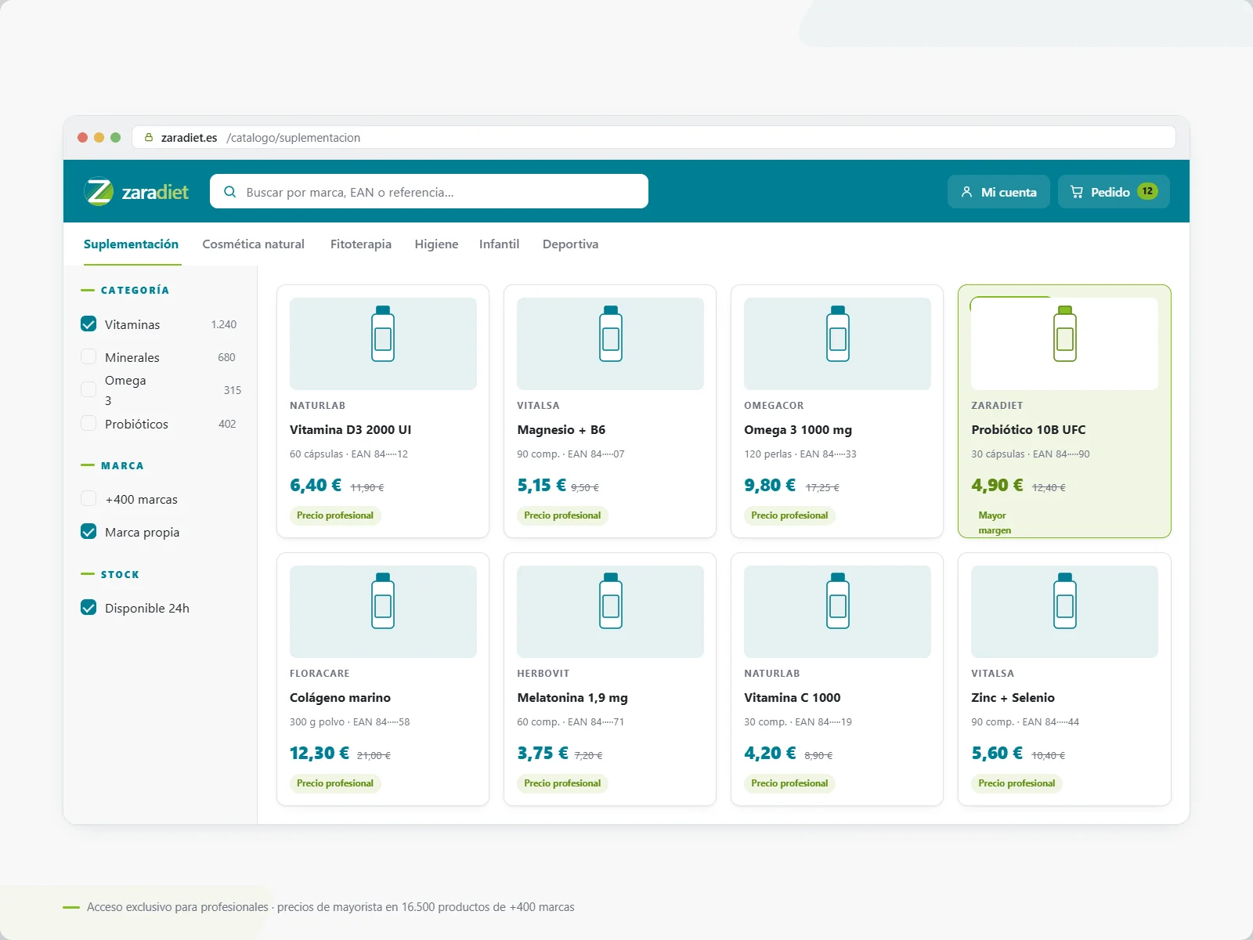
Task: Click the CATEGORÍA filter heading
Action: pyautogui.click(x=135, y=291)
